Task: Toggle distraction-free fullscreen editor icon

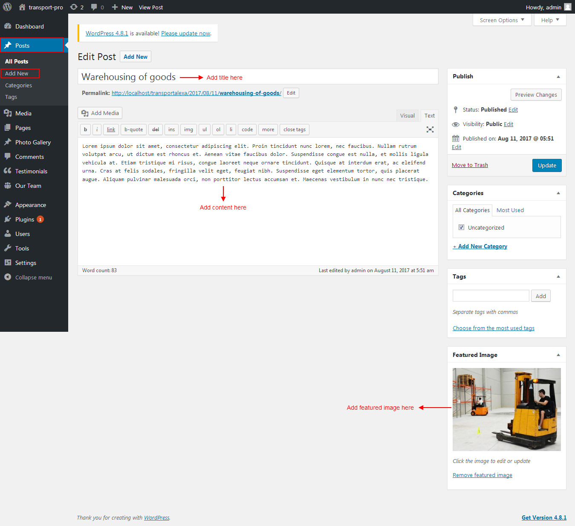Action: click(x=430, y=129)
